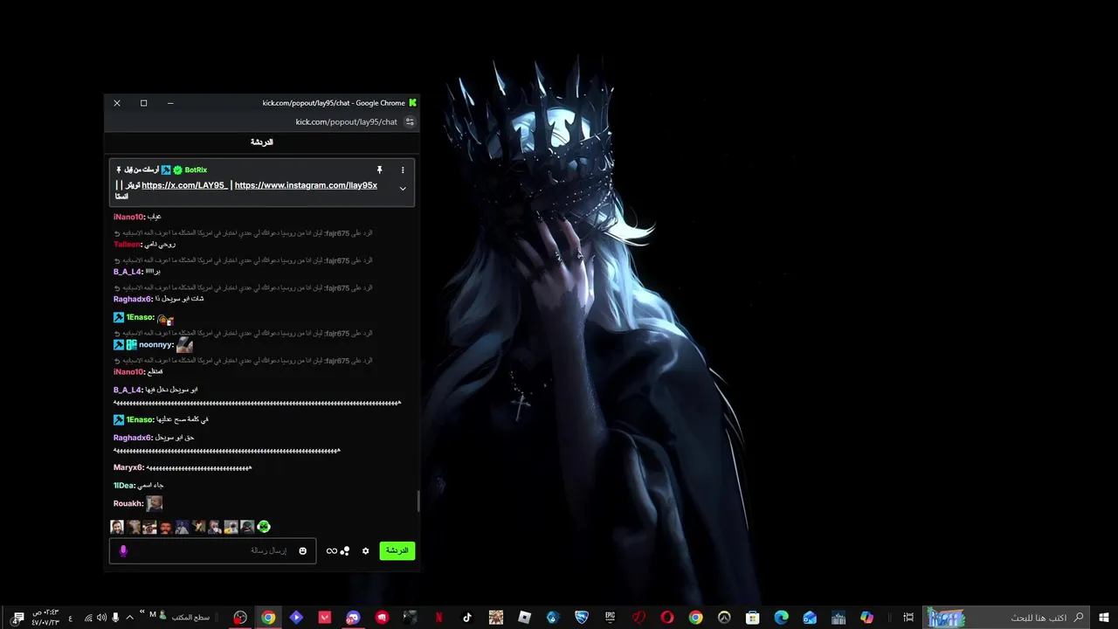Click username Maryx6 in chat

pos(128,467)
